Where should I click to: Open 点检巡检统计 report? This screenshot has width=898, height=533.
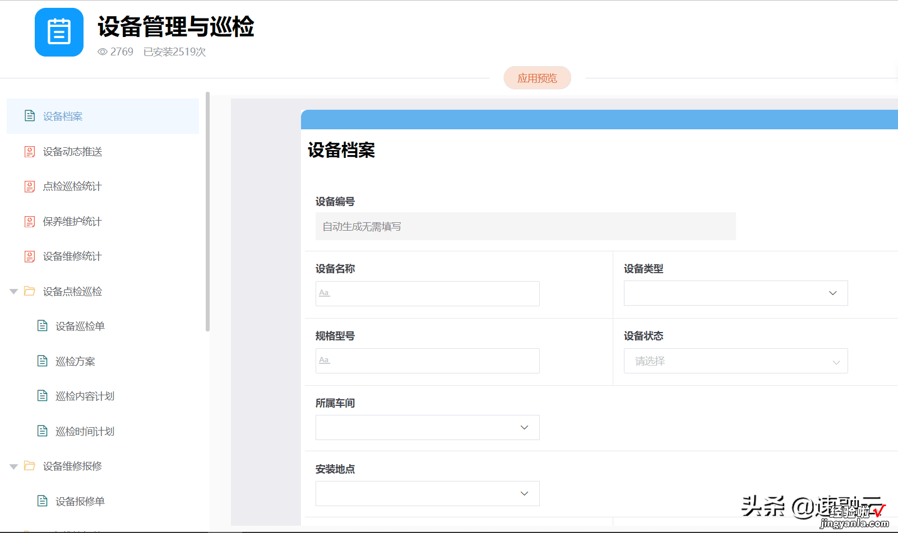point(72,186)
